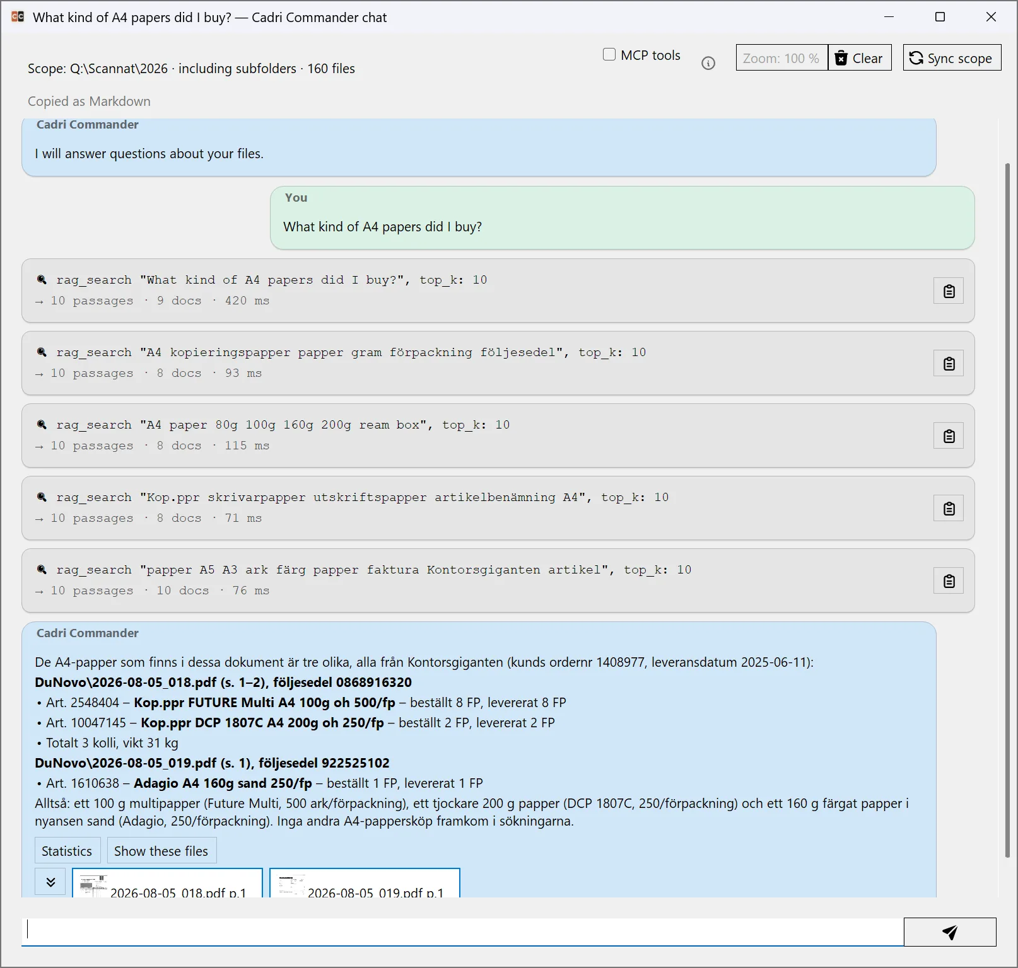Show these files from the answer

[x=161, y=851]
